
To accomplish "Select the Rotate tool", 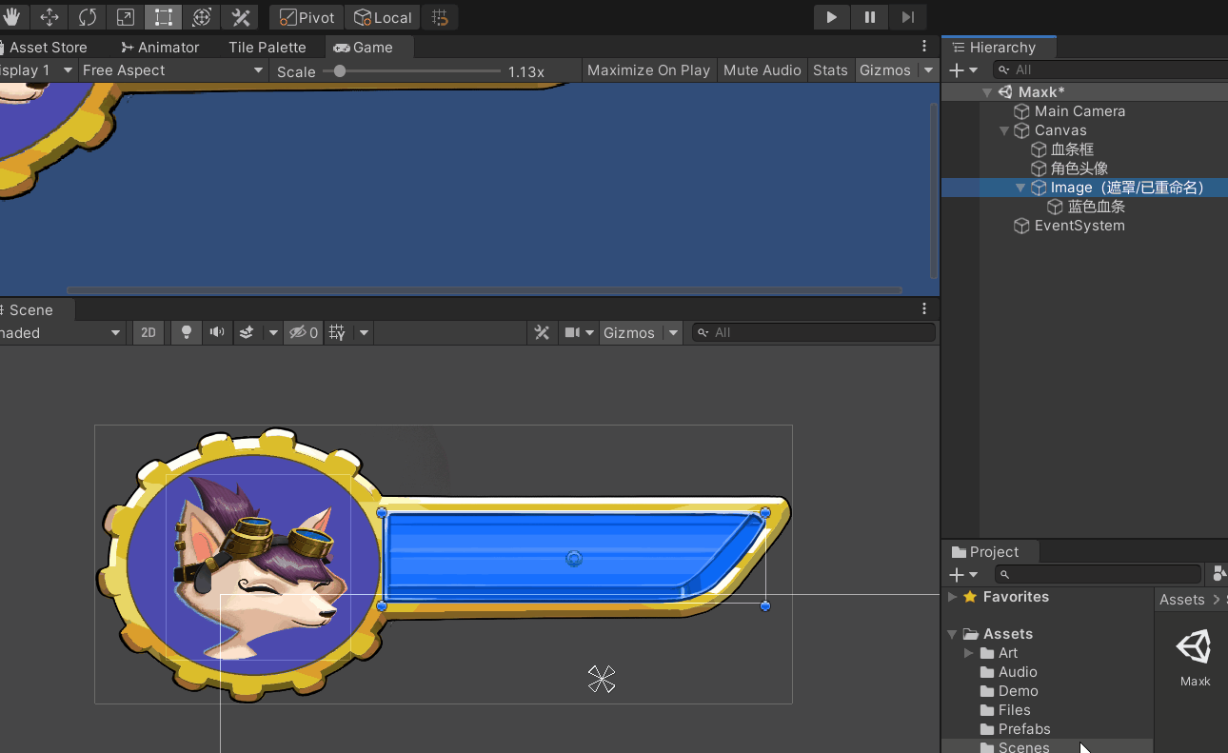I will coord(87,17).
